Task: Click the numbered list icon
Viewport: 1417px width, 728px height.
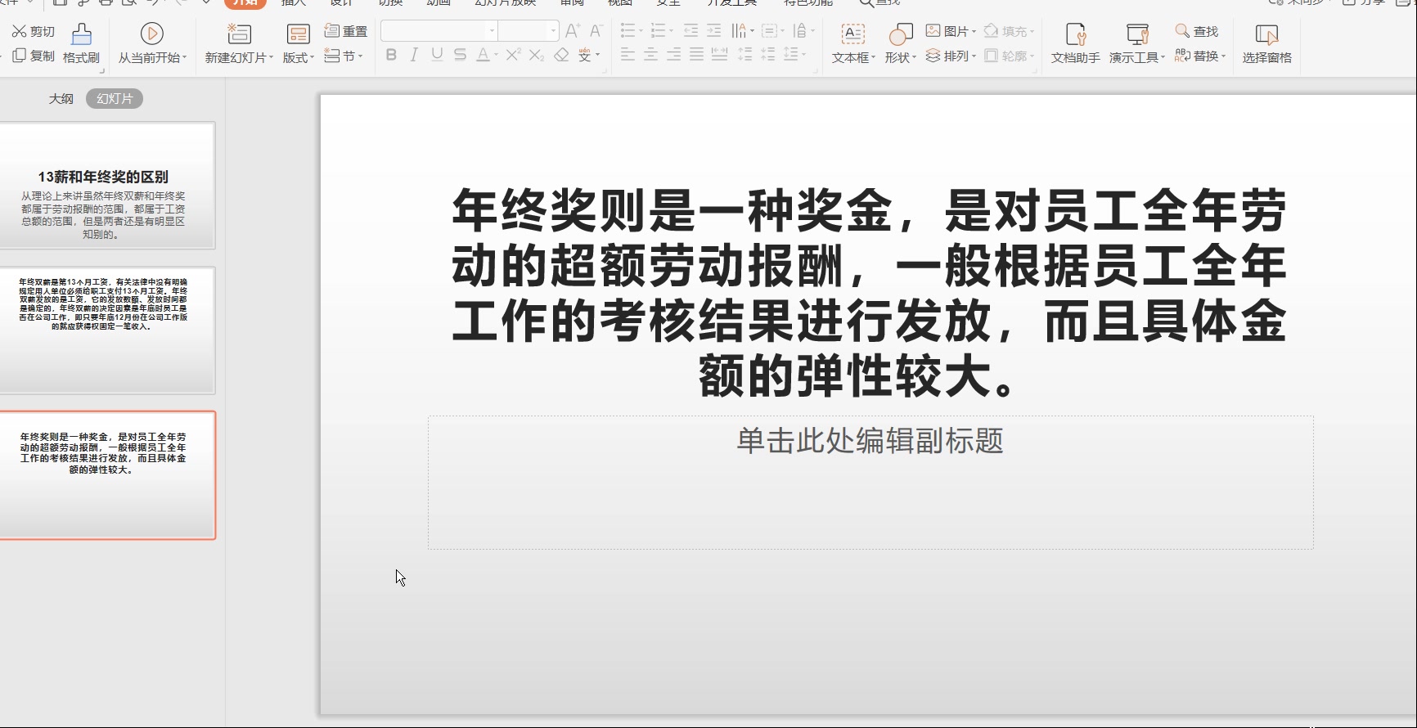Action: point(658,31)
